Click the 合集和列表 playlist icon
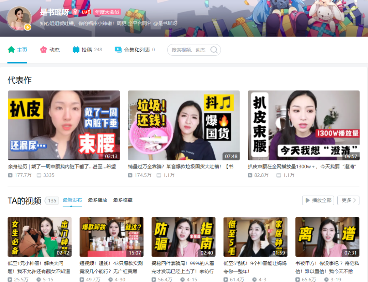The height and width of the screenshot is (282, 368). click(x=118, y=50)
